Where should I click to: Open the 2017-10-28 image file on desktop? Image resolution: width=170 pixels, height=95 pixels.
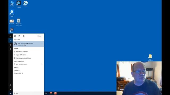(x=12, y=22)
